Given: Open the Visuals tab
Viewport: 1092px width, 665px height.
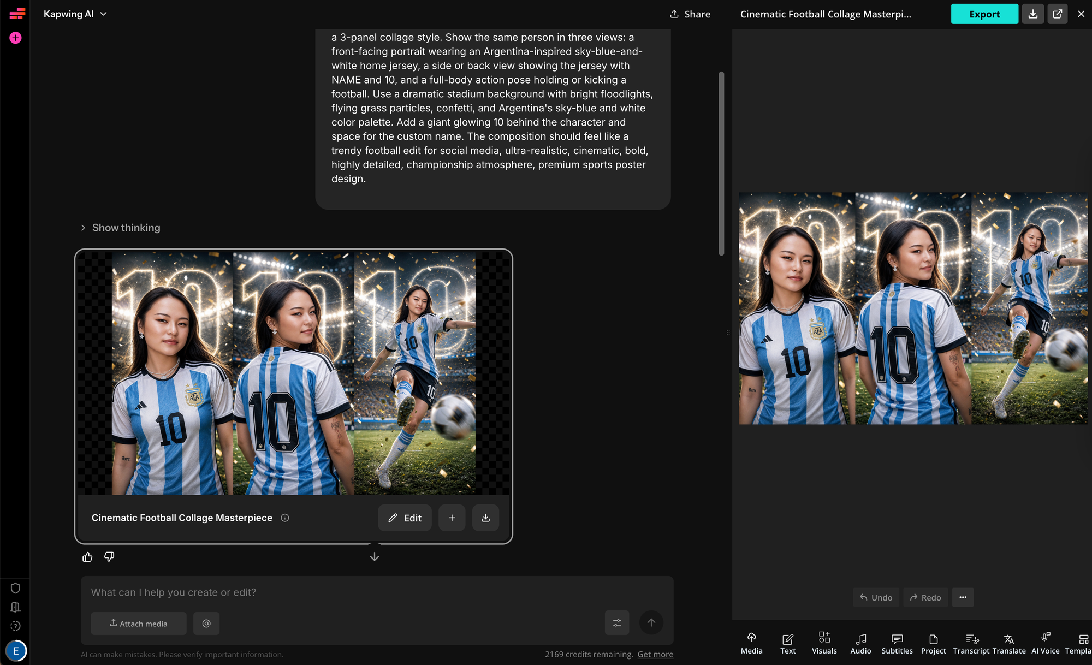Looking at the screenshot, I should pos(824,643).
